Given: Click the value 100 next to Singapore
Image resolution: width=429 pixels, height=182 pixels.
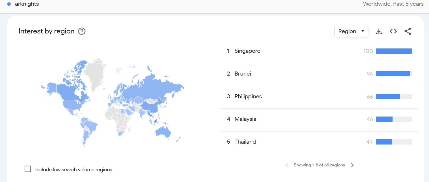Looking at the screenshot, I should point(368,51).
